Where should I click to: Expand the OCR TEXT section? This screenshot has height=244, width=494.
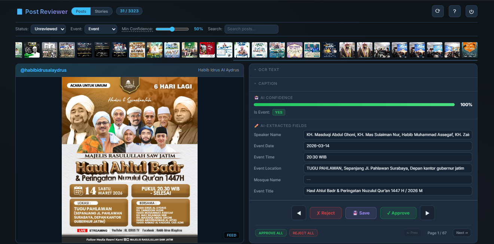pos(269,70)
